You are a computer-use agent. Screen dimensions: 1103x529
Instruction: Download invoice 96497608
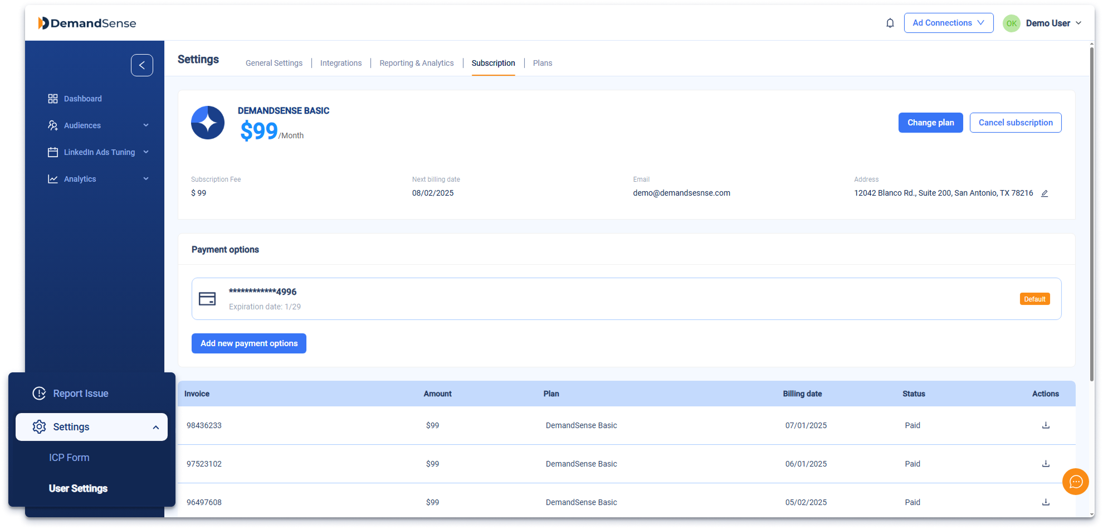point(1046,502)
